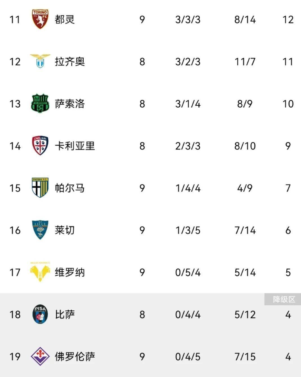The width and height of the screenshot is (301, 377).
Task: Select team name 莱切
Action: click(65, 230)
